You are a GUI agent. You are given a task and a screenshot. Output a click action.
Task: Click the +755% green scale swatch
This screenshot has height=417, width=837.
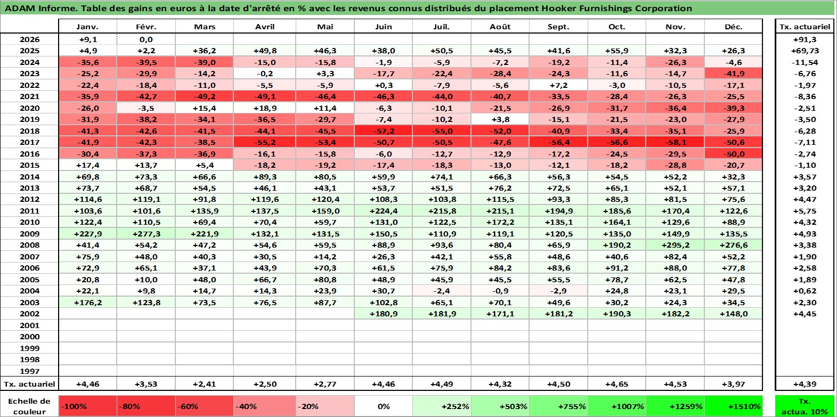click(x=558, y=406)
